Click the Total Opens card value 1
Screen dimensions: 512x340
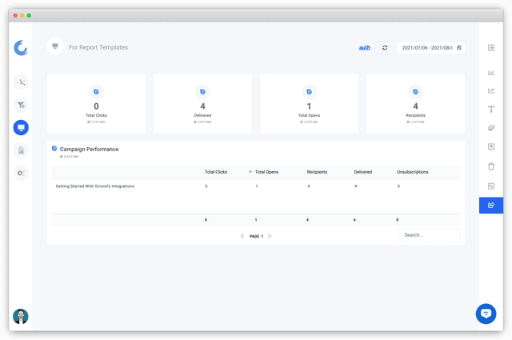tap(309, 106)
